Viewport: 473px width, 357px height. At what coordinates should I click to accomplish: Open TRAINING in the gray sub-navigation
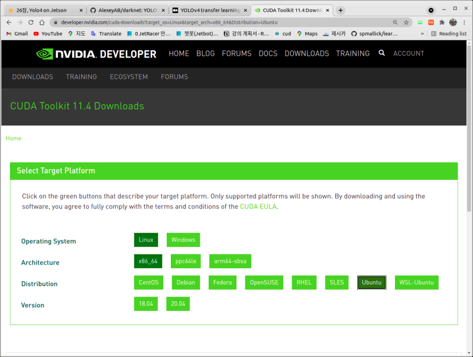click(82, 77)
